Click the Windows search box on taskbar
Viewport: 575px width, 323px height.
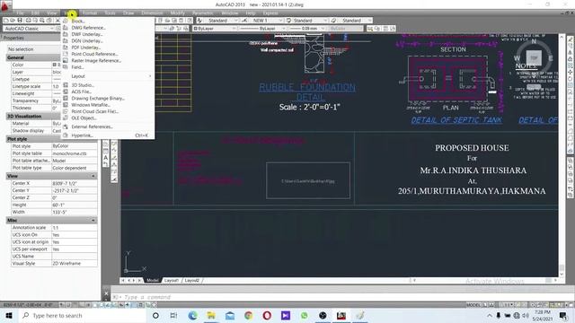82,315
